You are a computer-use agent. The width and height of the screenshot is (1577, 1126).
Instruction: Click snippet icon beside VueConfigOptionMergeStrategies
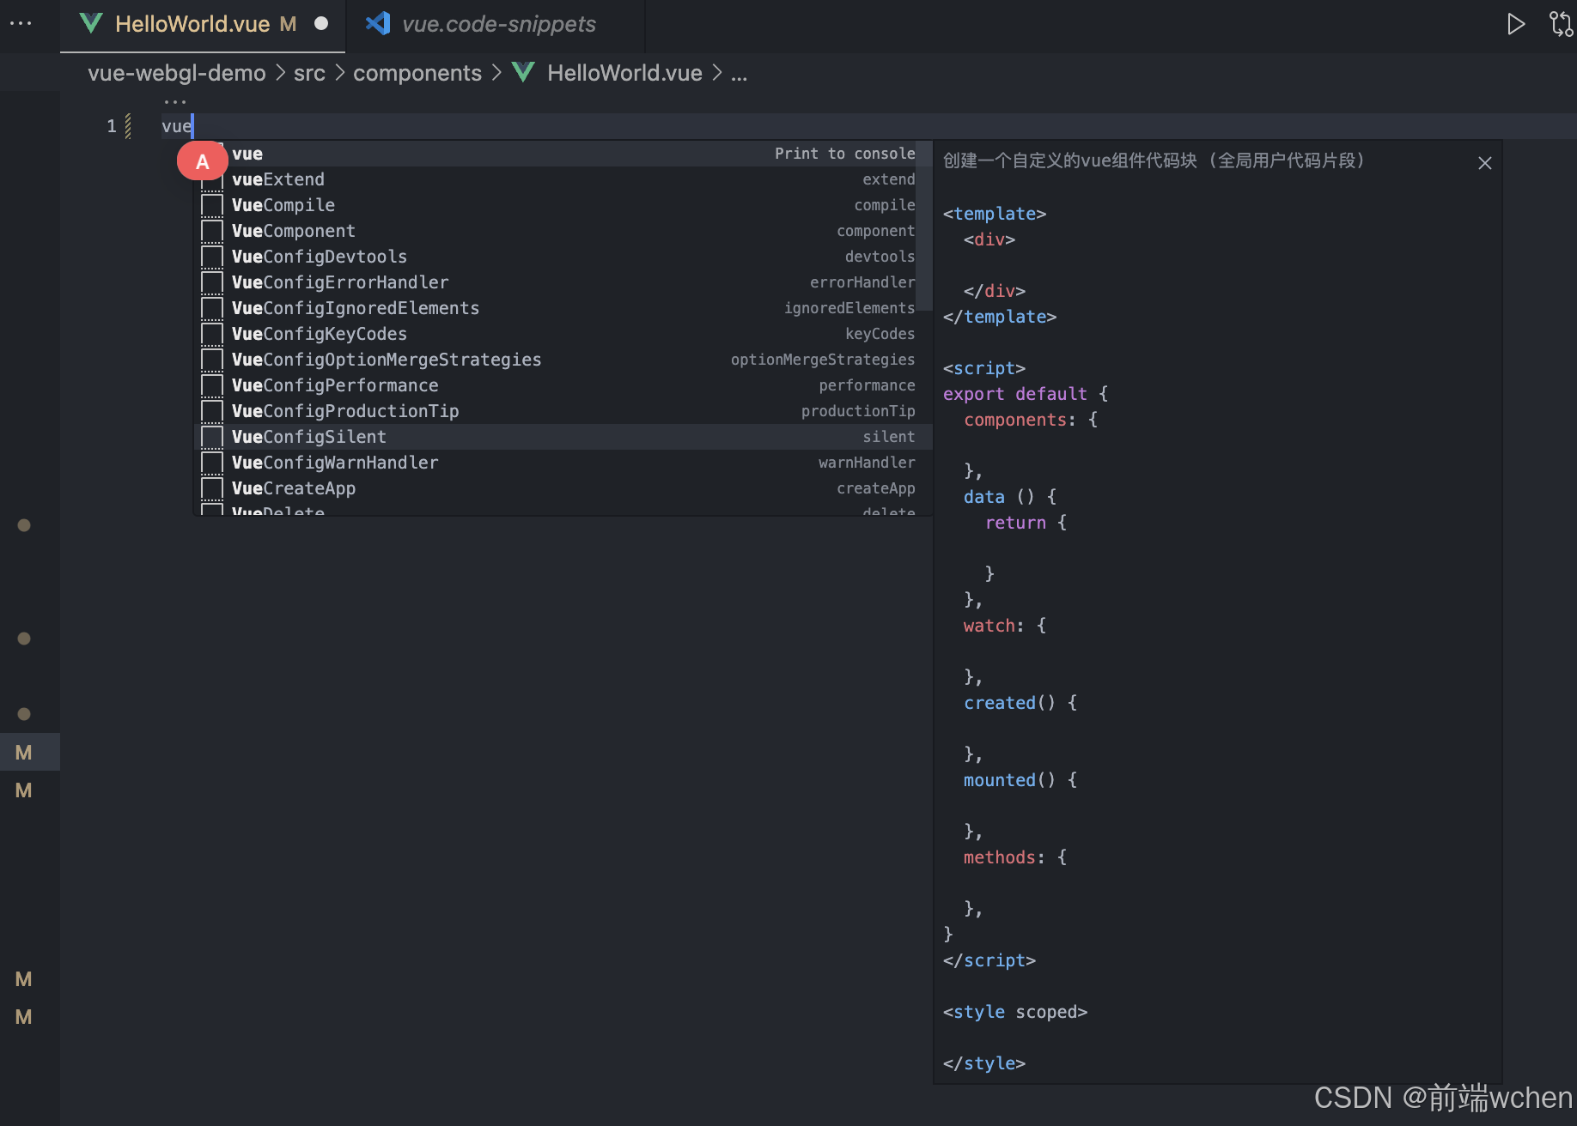click(212, 360)
